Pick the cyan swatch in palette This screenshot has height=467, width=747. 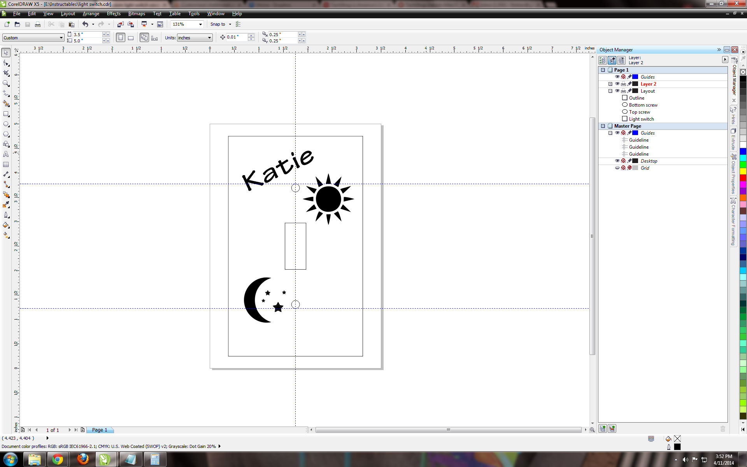click(743, 158)
